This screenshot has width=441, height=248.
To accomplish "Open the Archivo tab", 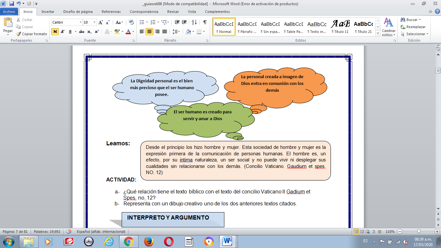I will [9, 12].
